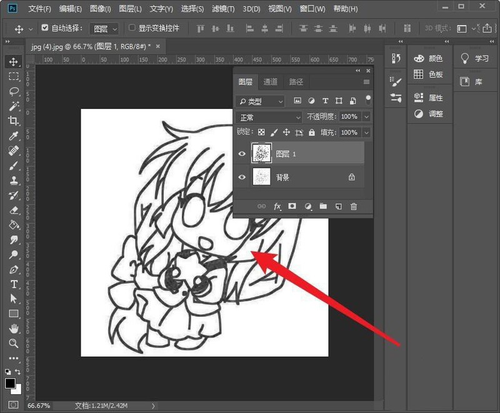The height and width of the screenshot is (413, 500).
Task: Select the Horizontal Type tool
Action: click(14, 284)
